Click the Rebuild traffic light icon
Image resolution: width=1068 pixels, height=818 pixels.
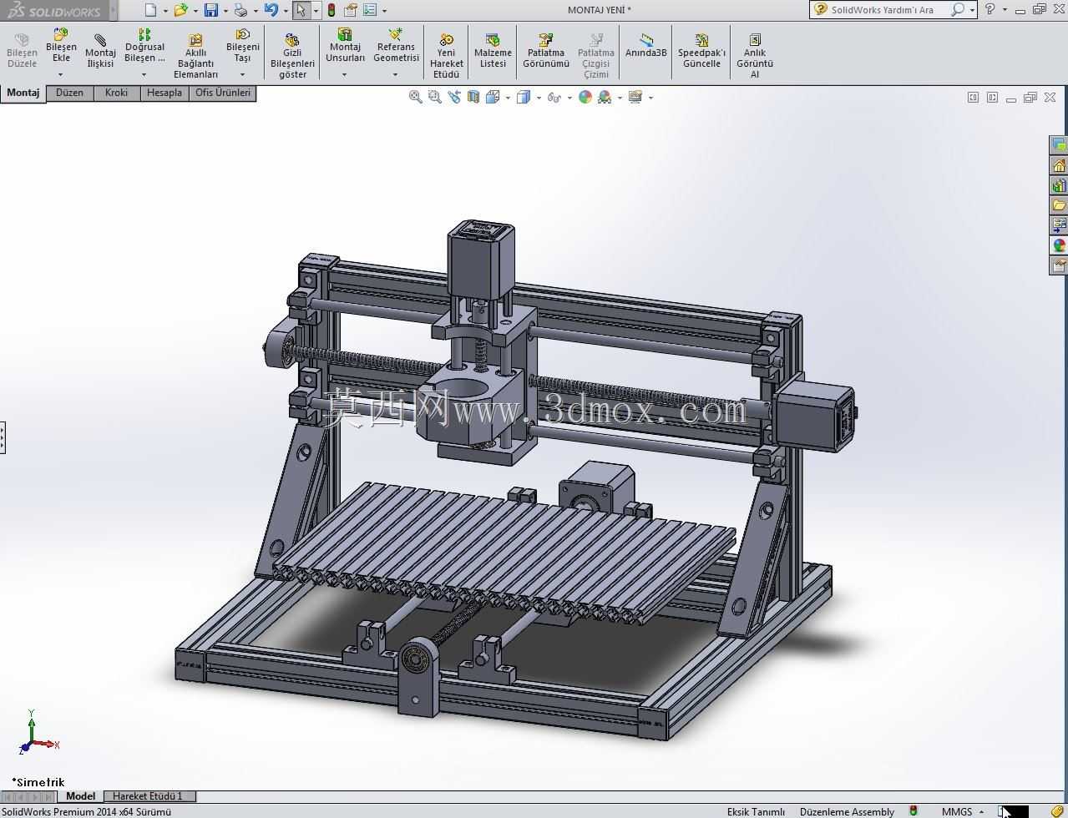coord(332,10)
